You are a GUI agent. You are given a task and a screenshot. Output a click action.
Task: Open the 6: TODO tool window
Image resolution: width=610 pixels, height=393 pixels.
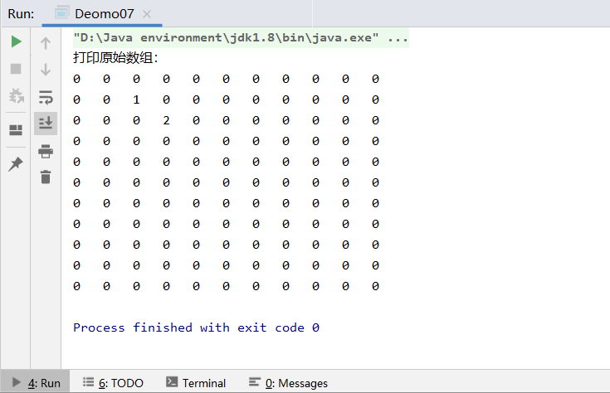(113, 383)
